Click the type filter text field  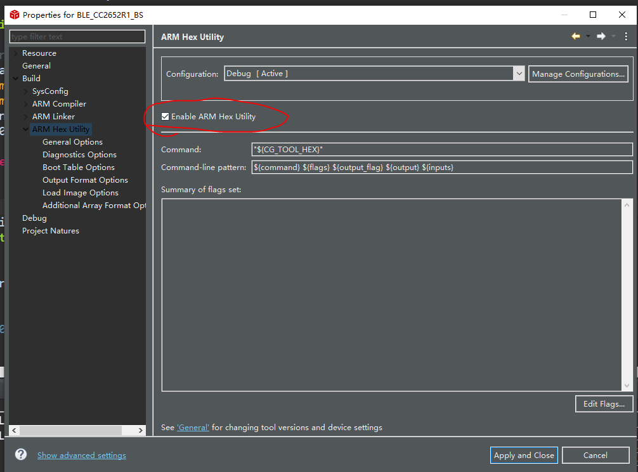pos(77,37)
